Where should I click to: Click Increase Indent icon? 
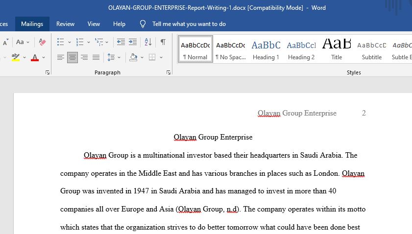click(133, 42)
